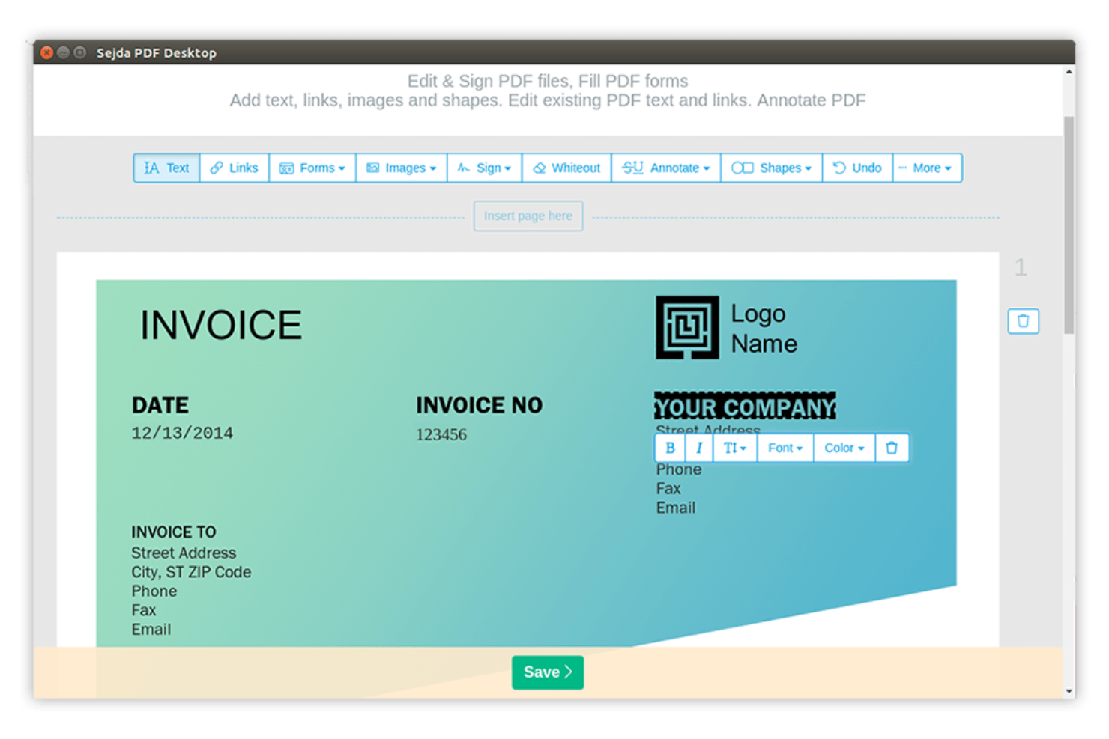The width and height of the screenshot is (1109, 739).
Task: Click the page delete trash icon
Action: point(1023,321)
